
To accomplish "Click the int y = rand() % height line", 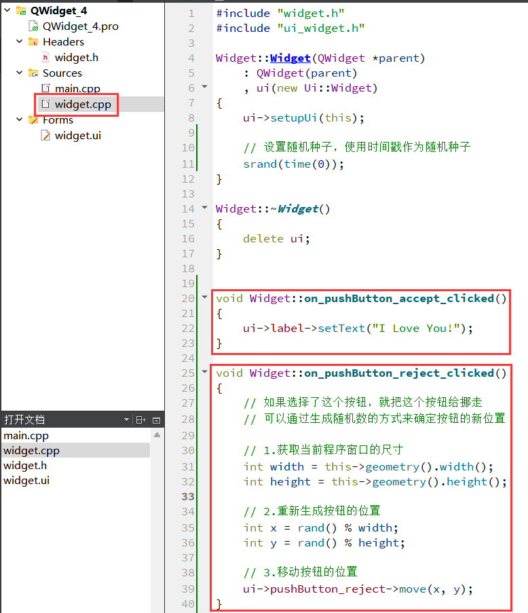I will coord(324,542).
